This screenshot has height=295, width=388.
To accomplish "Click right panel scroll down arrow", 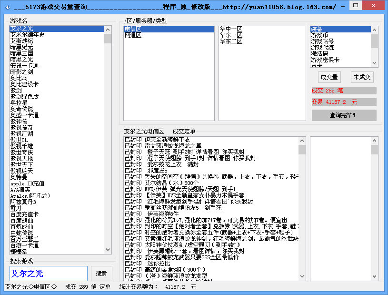I will click(x=374, y=276).
